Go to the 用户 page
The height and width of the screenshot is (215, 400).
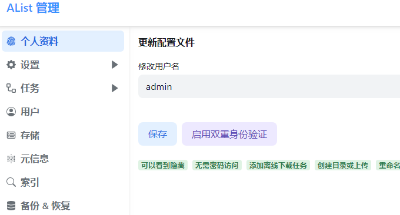pos(63,112)
